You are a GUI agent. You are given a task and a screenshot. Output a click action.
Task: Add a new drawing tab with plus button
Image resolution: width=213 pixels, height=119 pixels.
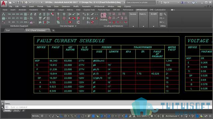(x=53, y=30)
